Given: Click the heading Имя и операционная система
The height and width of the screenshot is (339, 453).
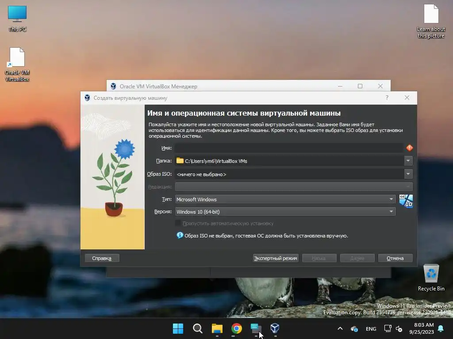Looking at the screenshot, I should pos(244,113).
